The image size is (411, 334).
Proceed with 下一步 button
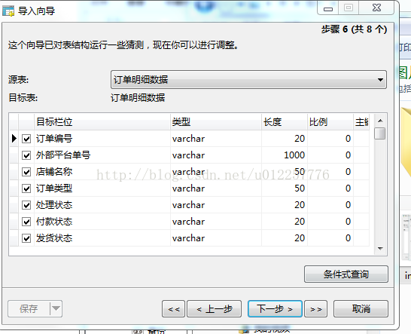pos(275,309)
